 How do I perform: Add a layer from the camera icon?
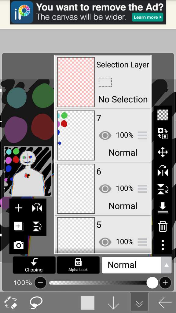point(19,245)
